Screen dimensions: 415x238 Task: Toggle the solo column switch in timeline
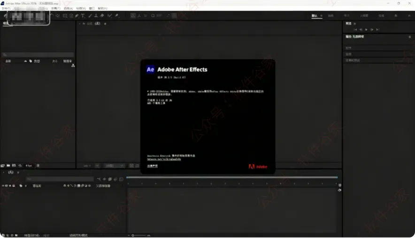10,185
